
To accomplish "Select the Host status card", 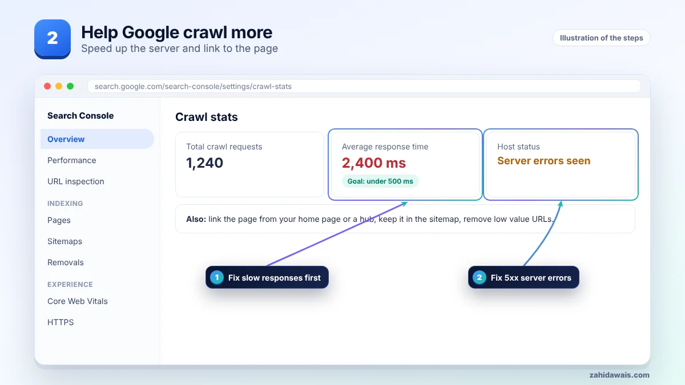I will (x=561, y=164).
